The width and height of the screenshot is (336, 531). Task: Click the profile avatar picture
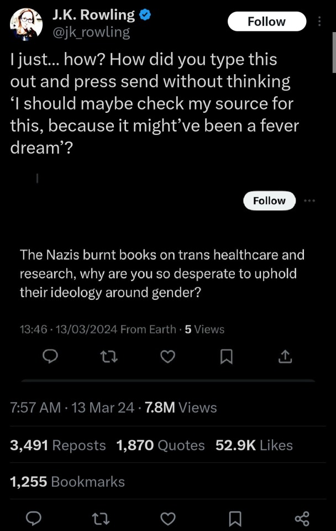pos(27,24)
